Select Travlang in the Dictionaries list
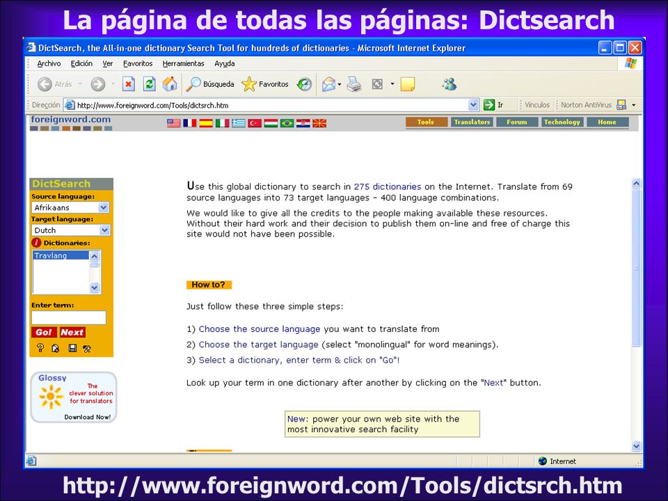 tap(61, 255)
